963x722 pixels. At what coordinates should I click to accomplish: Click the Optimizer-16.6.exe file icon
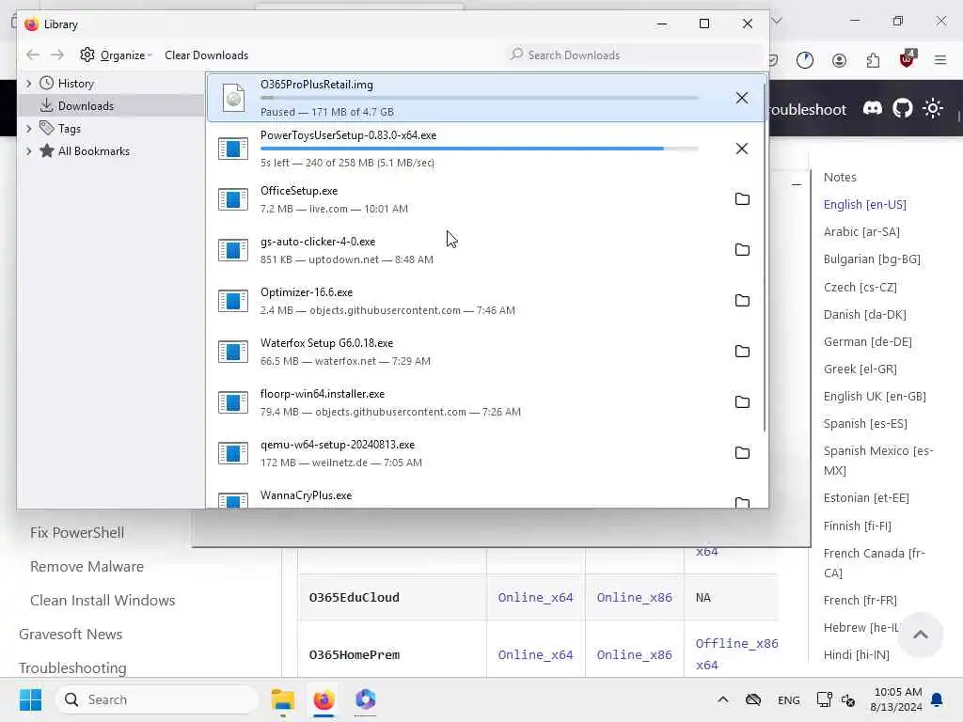[x=233, y=301]
